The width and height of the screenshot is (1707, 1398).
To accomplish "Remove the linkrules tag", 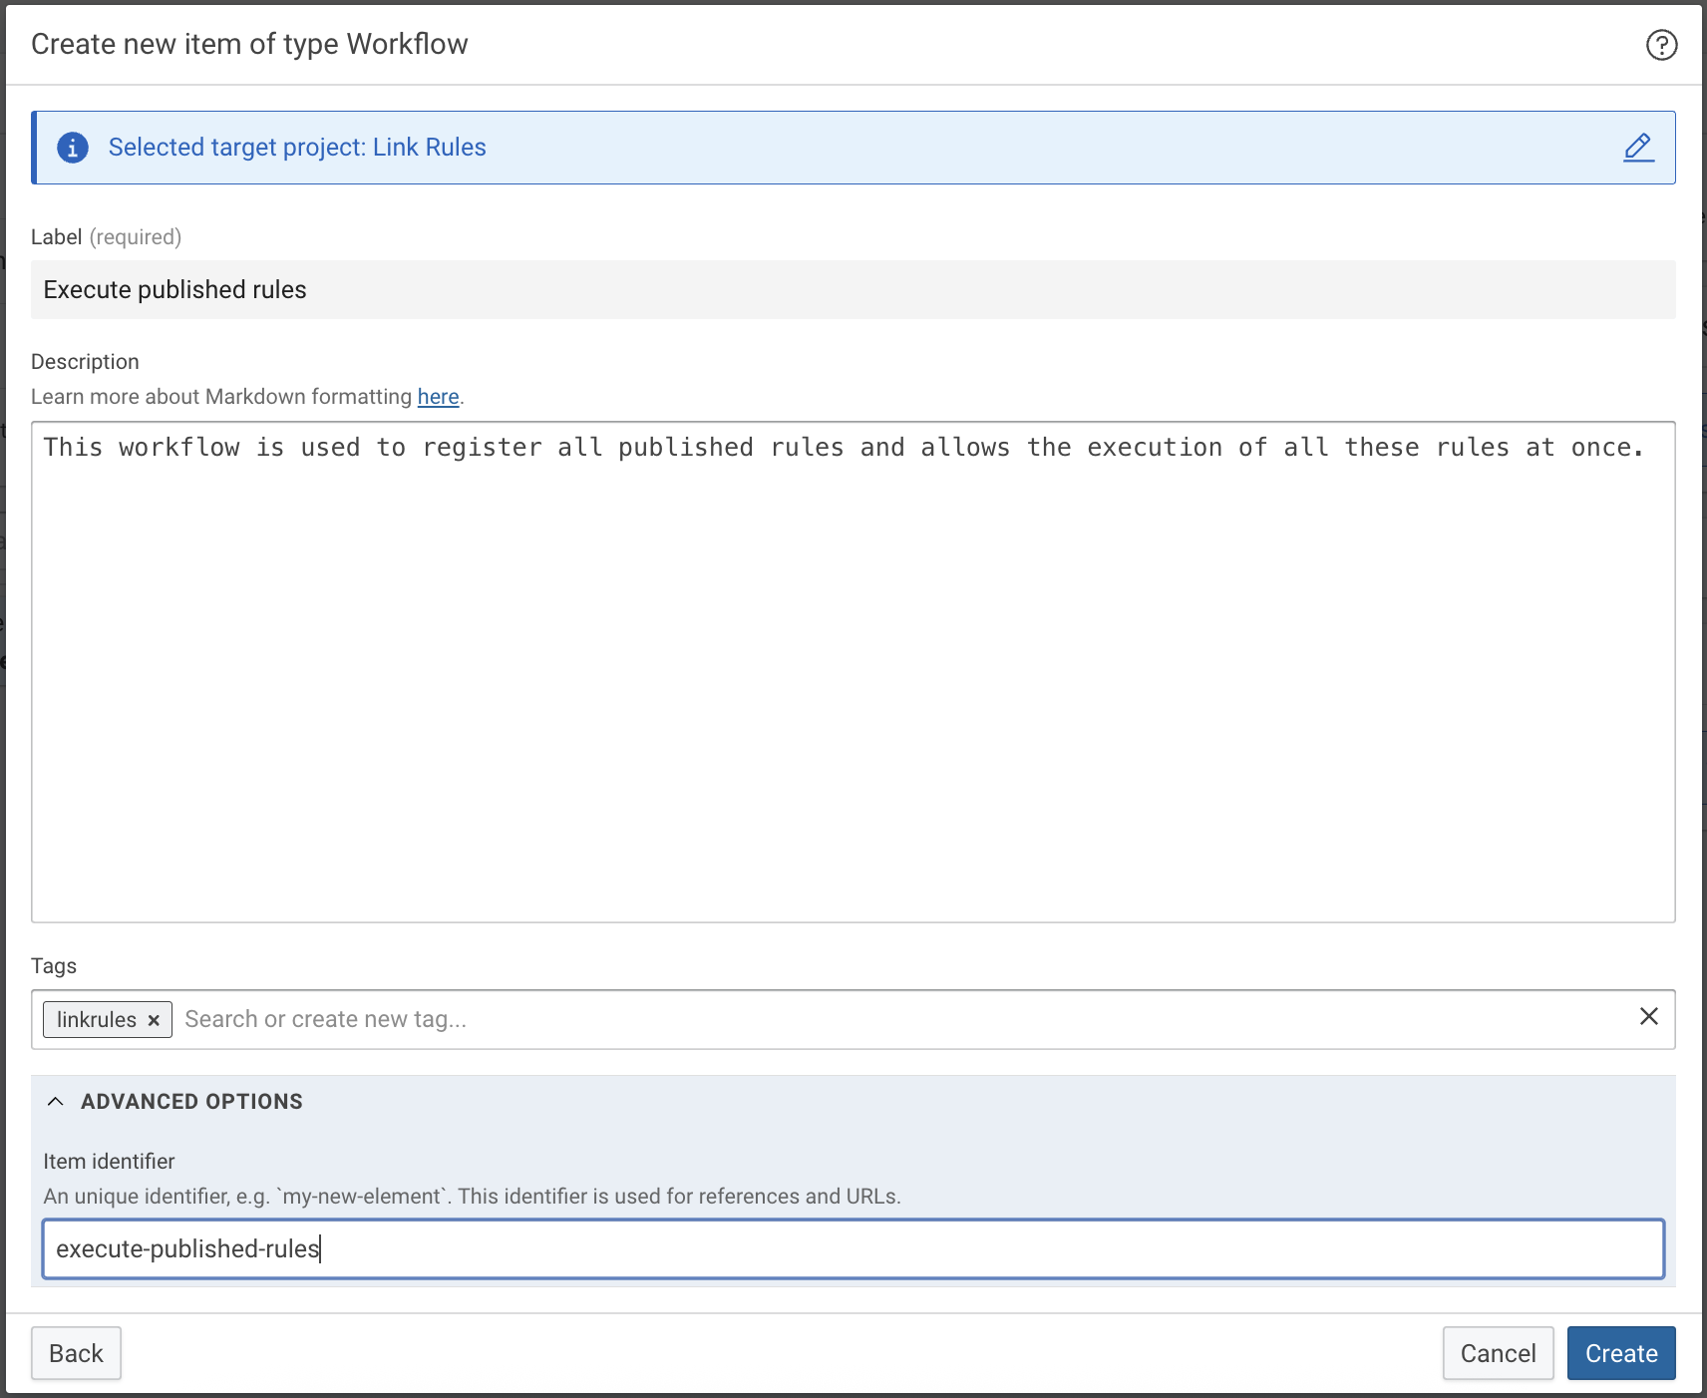I will 154,1020.
